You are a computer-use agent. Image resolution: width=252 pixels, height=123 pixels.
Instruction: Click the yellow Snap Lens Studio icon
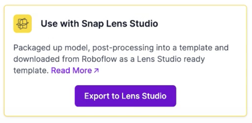(23, 24)
